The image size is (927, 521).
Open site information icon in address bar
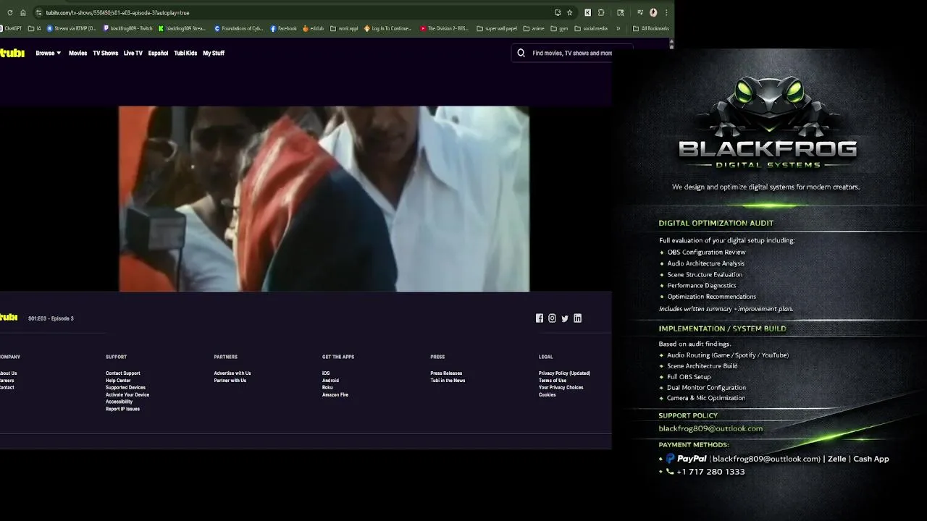click(38, 12)
